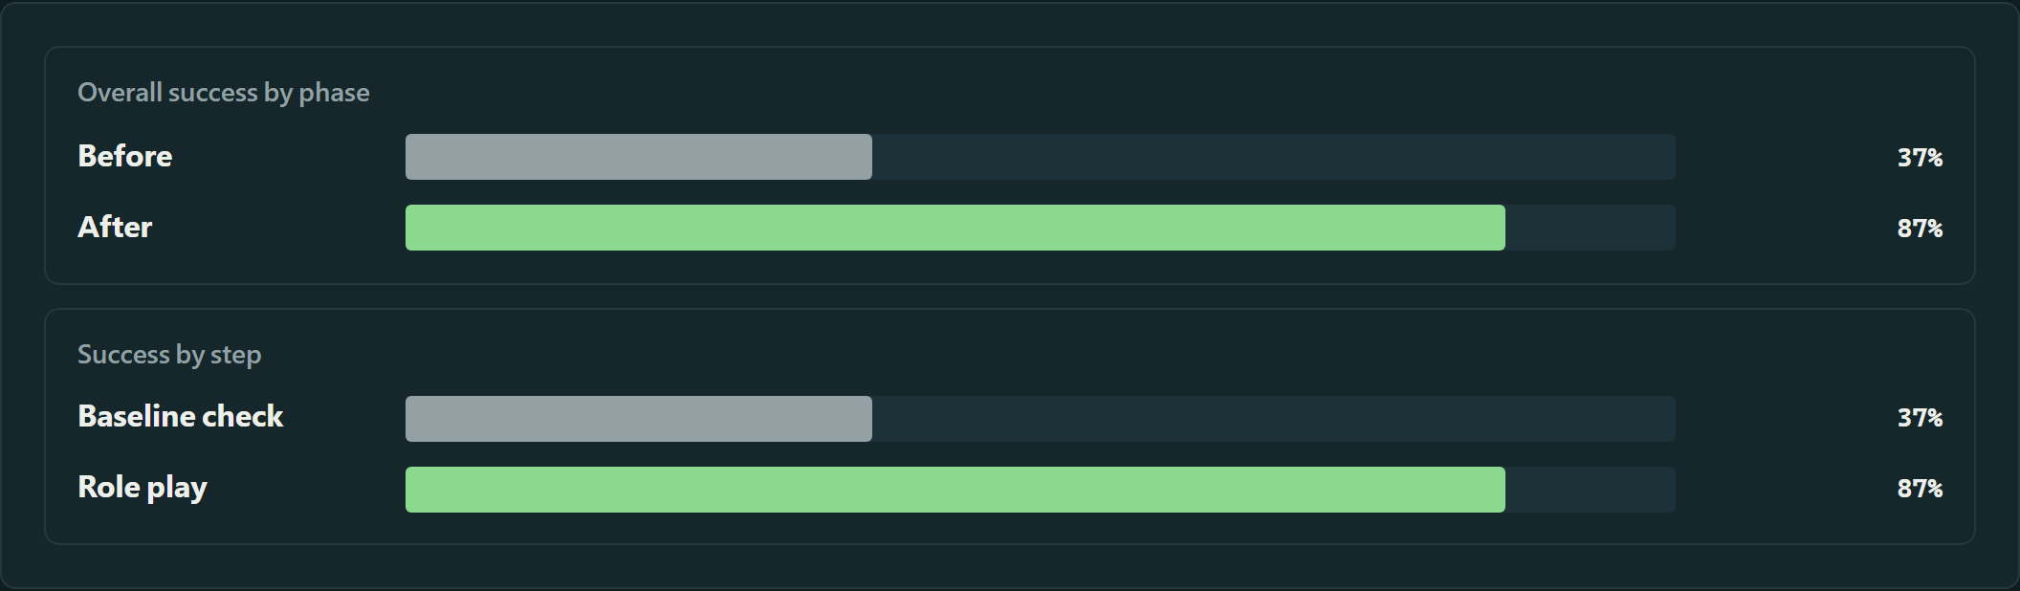The width and height of the screenshot is (2020, 591).
Task: Select the 37% value beside Baseline check
Action: (1920, 418)
